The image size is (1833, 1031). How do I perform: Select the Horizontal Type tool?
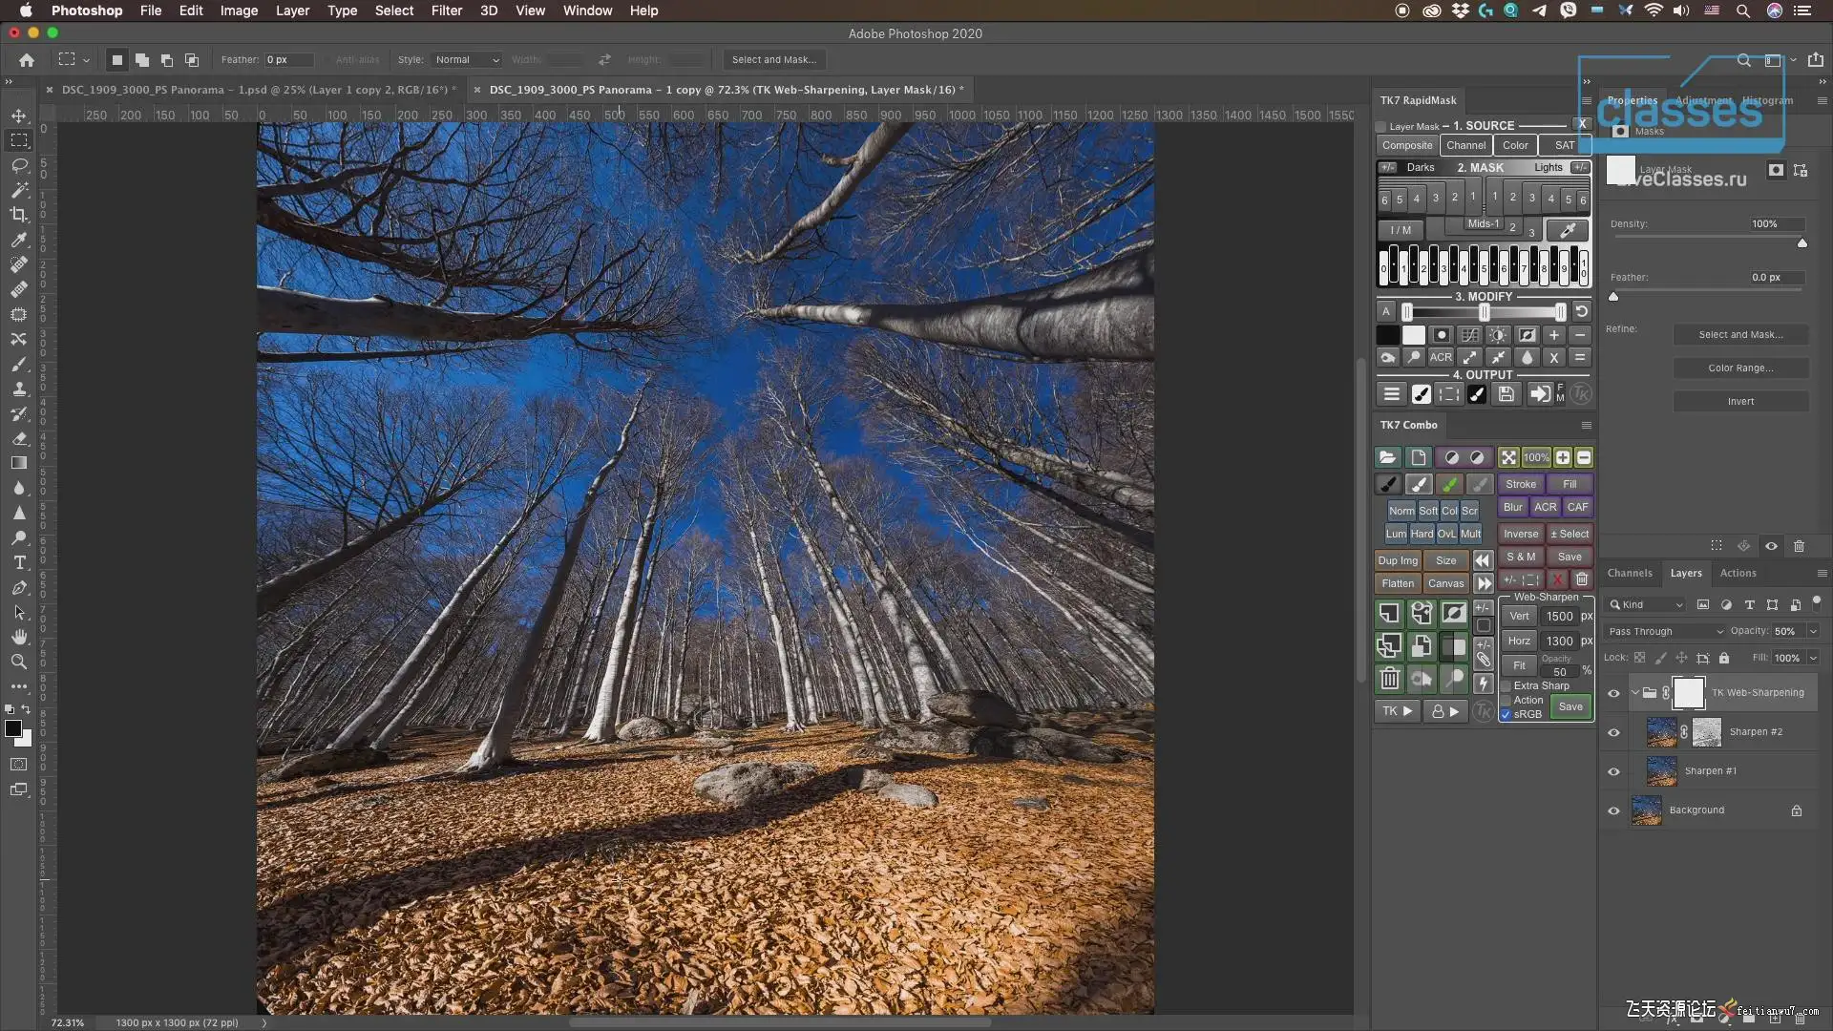[19, 562]
